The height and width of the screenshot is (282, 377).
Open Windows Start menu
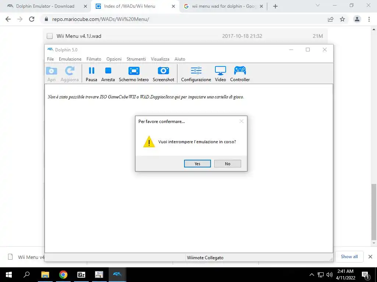pyautogui.click(x=9, y=275)
